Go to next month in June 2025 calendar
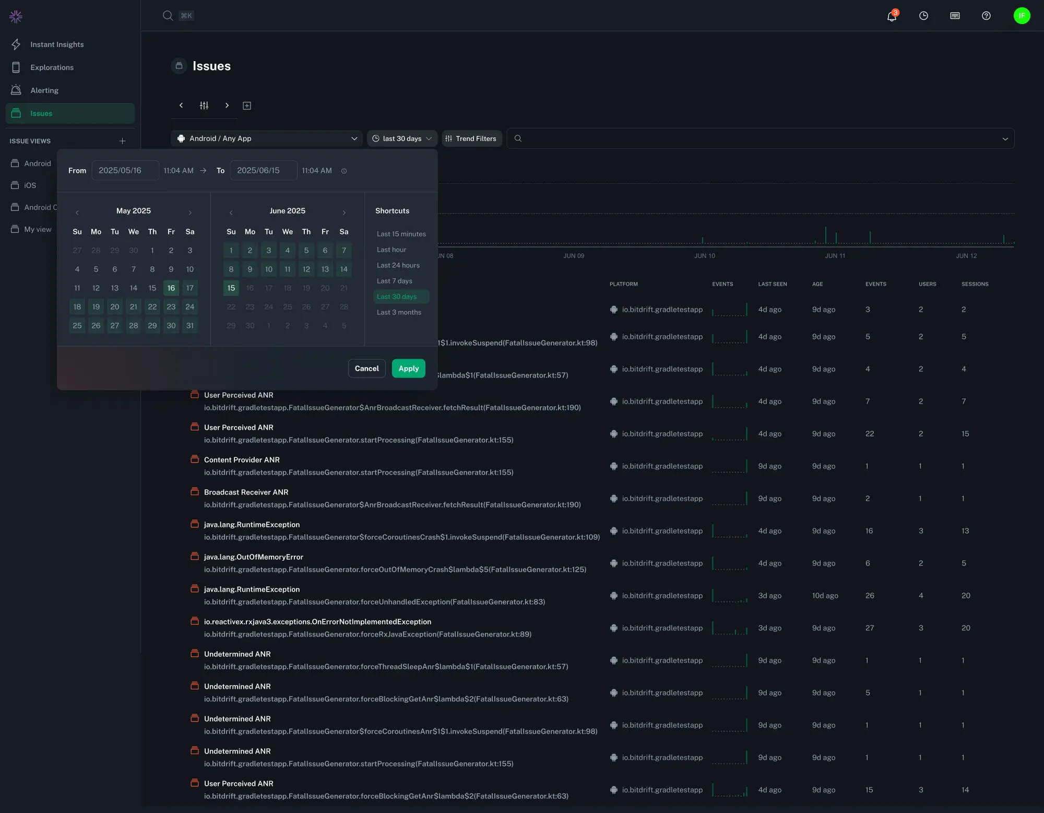The height and width of the screenshot is (813, 1044). click(x=344, y=213)
